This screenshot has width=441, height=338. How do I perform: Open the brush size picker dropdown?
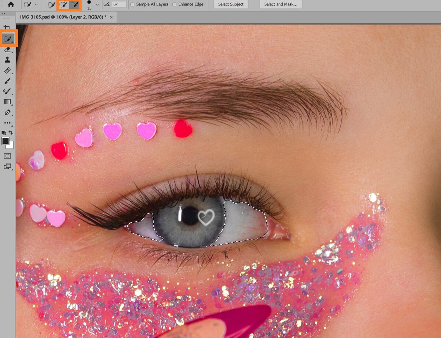point(97,4)
